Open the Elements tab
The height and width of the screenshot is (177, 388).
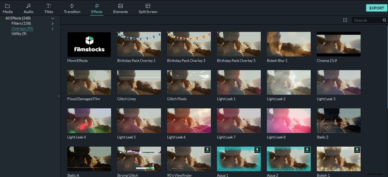tap(120, 8)
